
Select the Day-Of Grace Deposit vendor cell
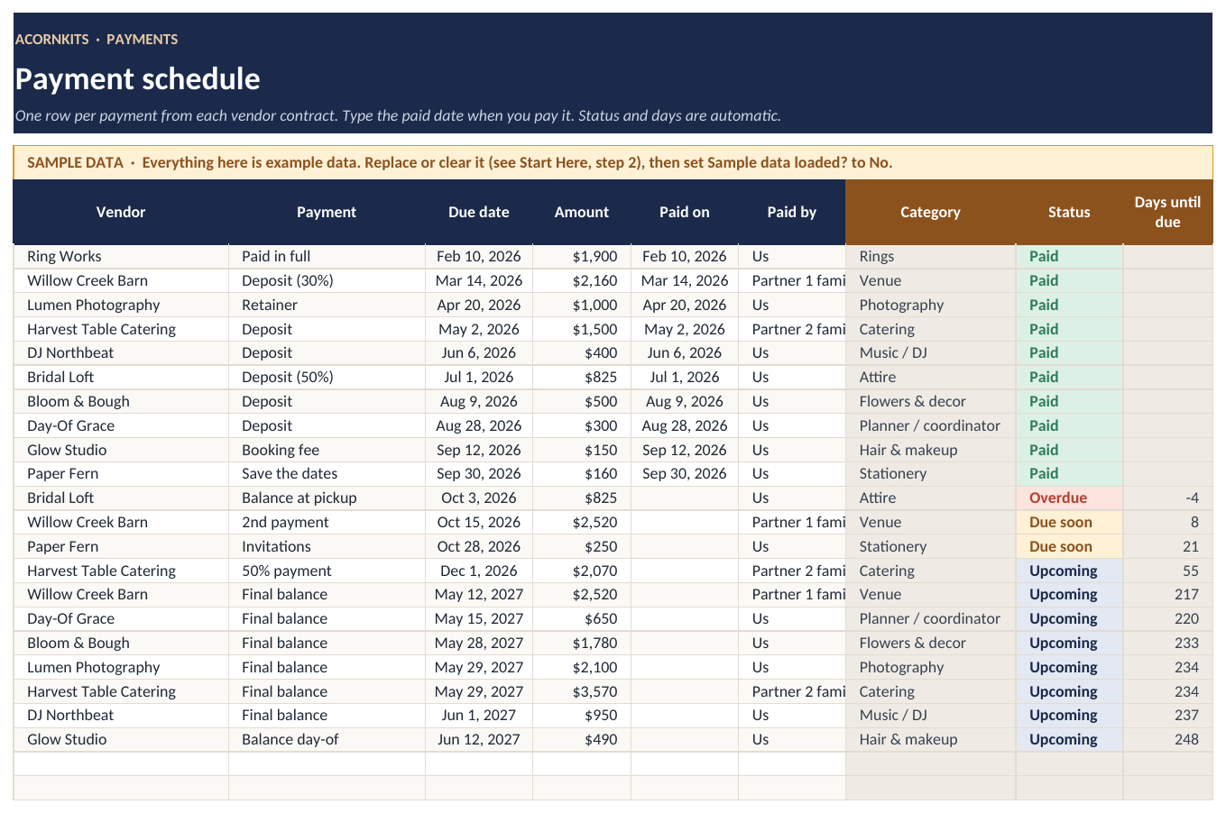point(121,425)
